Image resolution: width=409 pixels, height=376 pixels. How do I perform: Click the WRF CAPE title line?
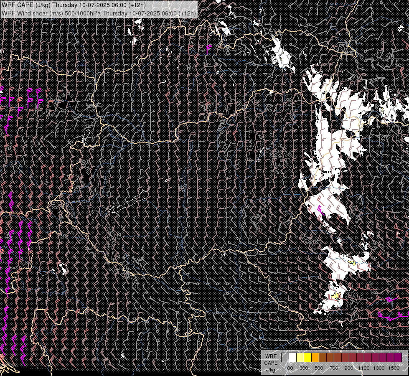[x=73, y=5]
